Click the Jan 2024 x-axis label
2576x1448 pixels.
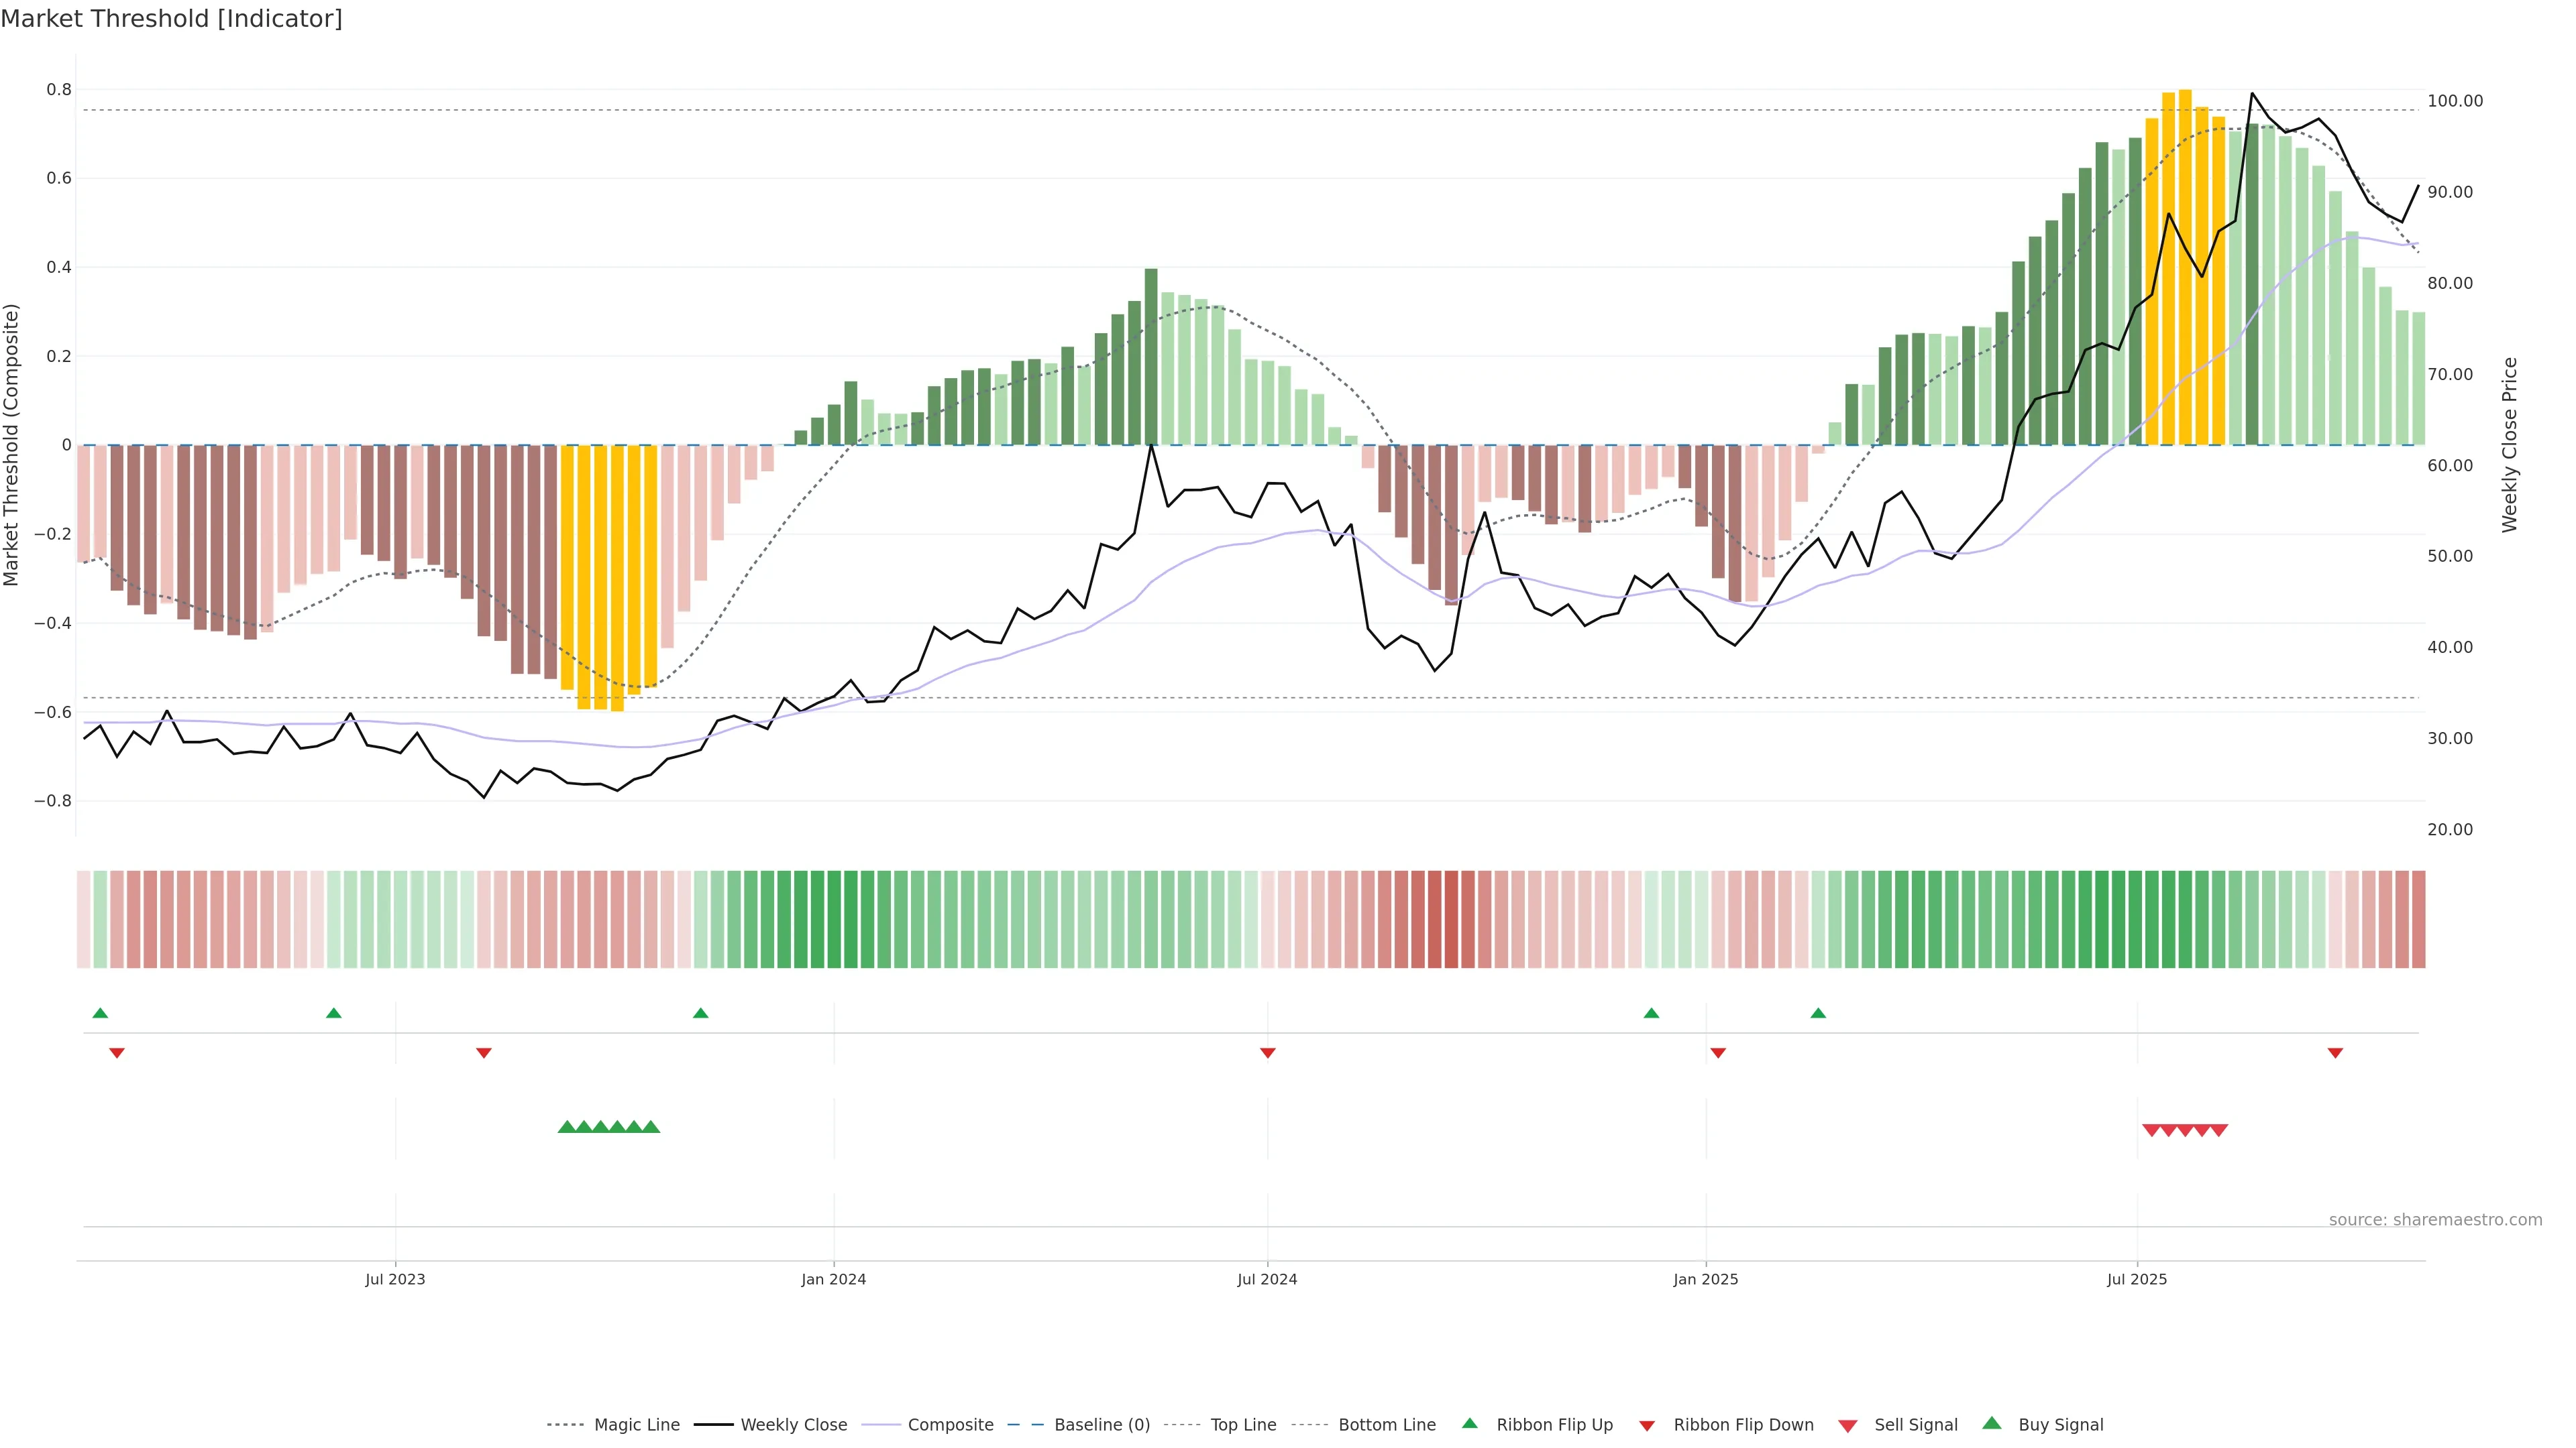click(x=833, y=1279)
